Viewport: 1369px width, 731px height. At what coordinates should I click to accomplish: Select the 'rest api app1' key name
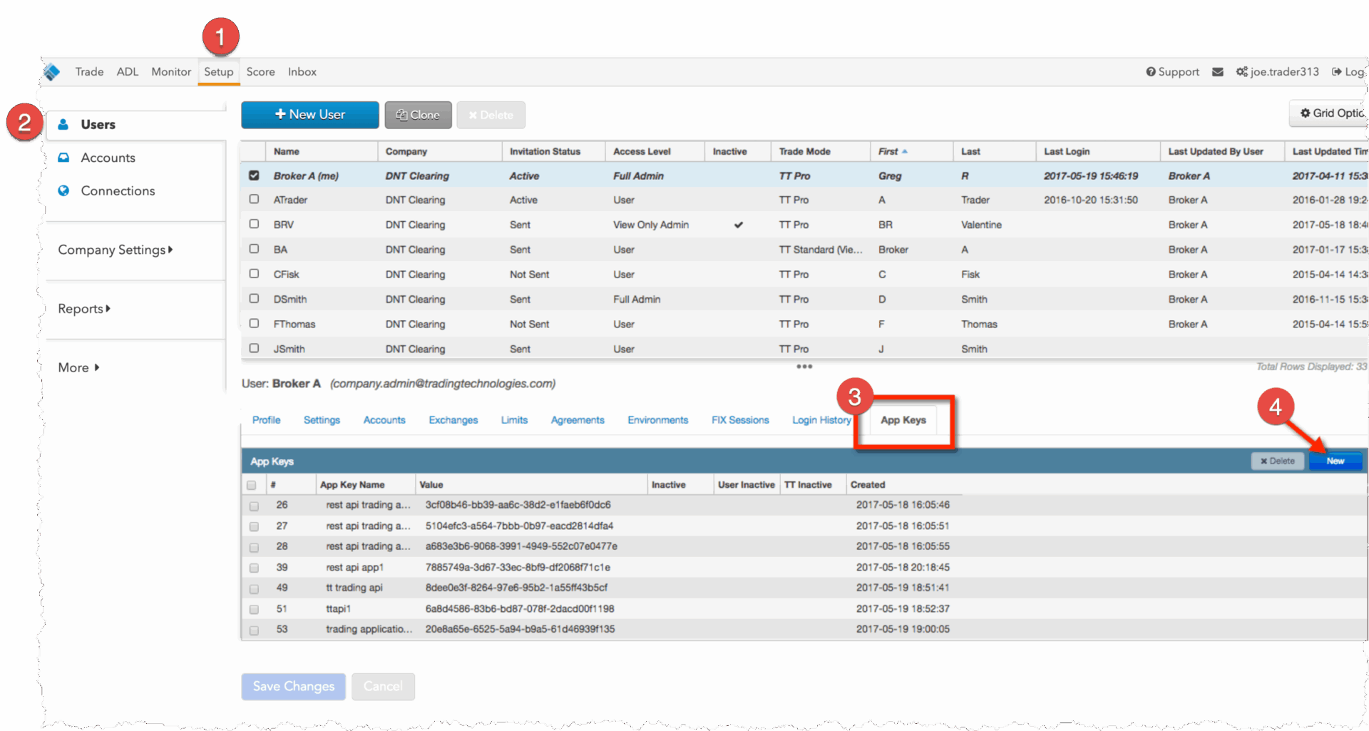[355, 568]
